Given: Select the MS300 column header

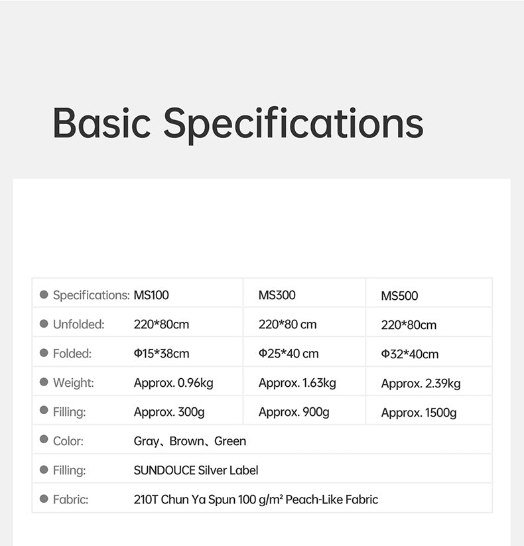Looking at the screenshot, I should tap(277, 295).
